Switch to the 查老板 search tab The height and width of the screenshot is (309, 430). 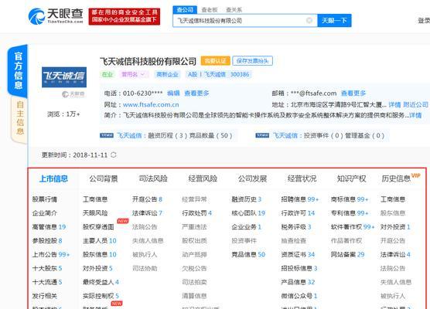[x=210, y=10]
